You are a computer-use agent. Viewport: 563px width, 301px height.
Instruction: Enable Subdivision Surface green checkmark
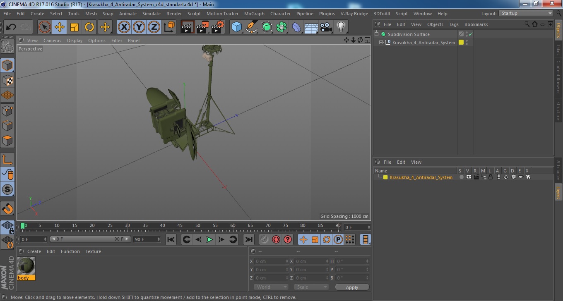[x=471, y=34]
